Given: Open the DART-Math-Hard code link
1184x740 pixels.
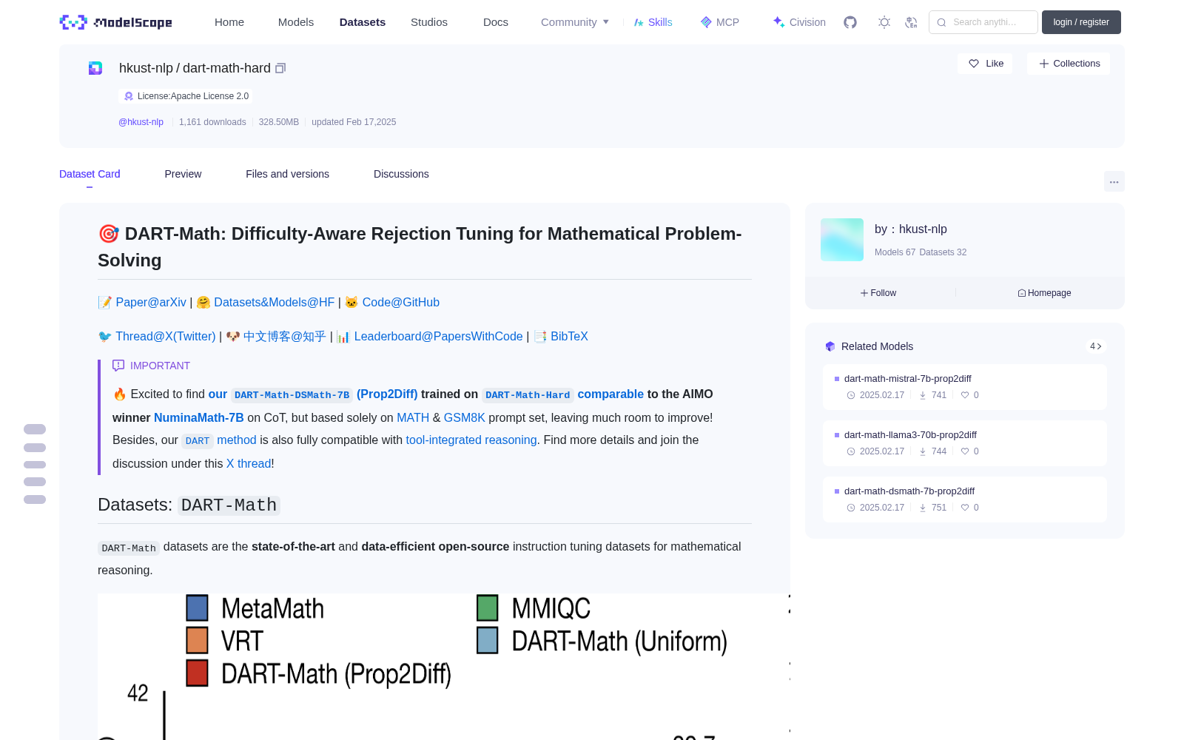Looking at the screenshot, I should [x=528, y=394].
